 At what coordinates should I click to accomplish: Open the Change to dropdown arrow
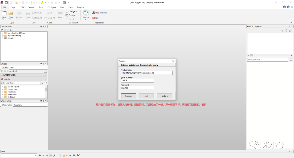pos(79,11)
